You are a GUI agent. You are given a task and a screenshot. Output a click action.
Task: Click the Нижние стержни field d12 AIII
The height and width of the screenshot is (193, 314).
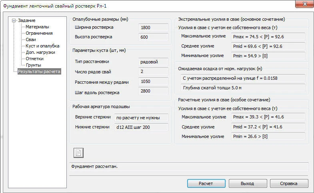[x=141, y=127]
